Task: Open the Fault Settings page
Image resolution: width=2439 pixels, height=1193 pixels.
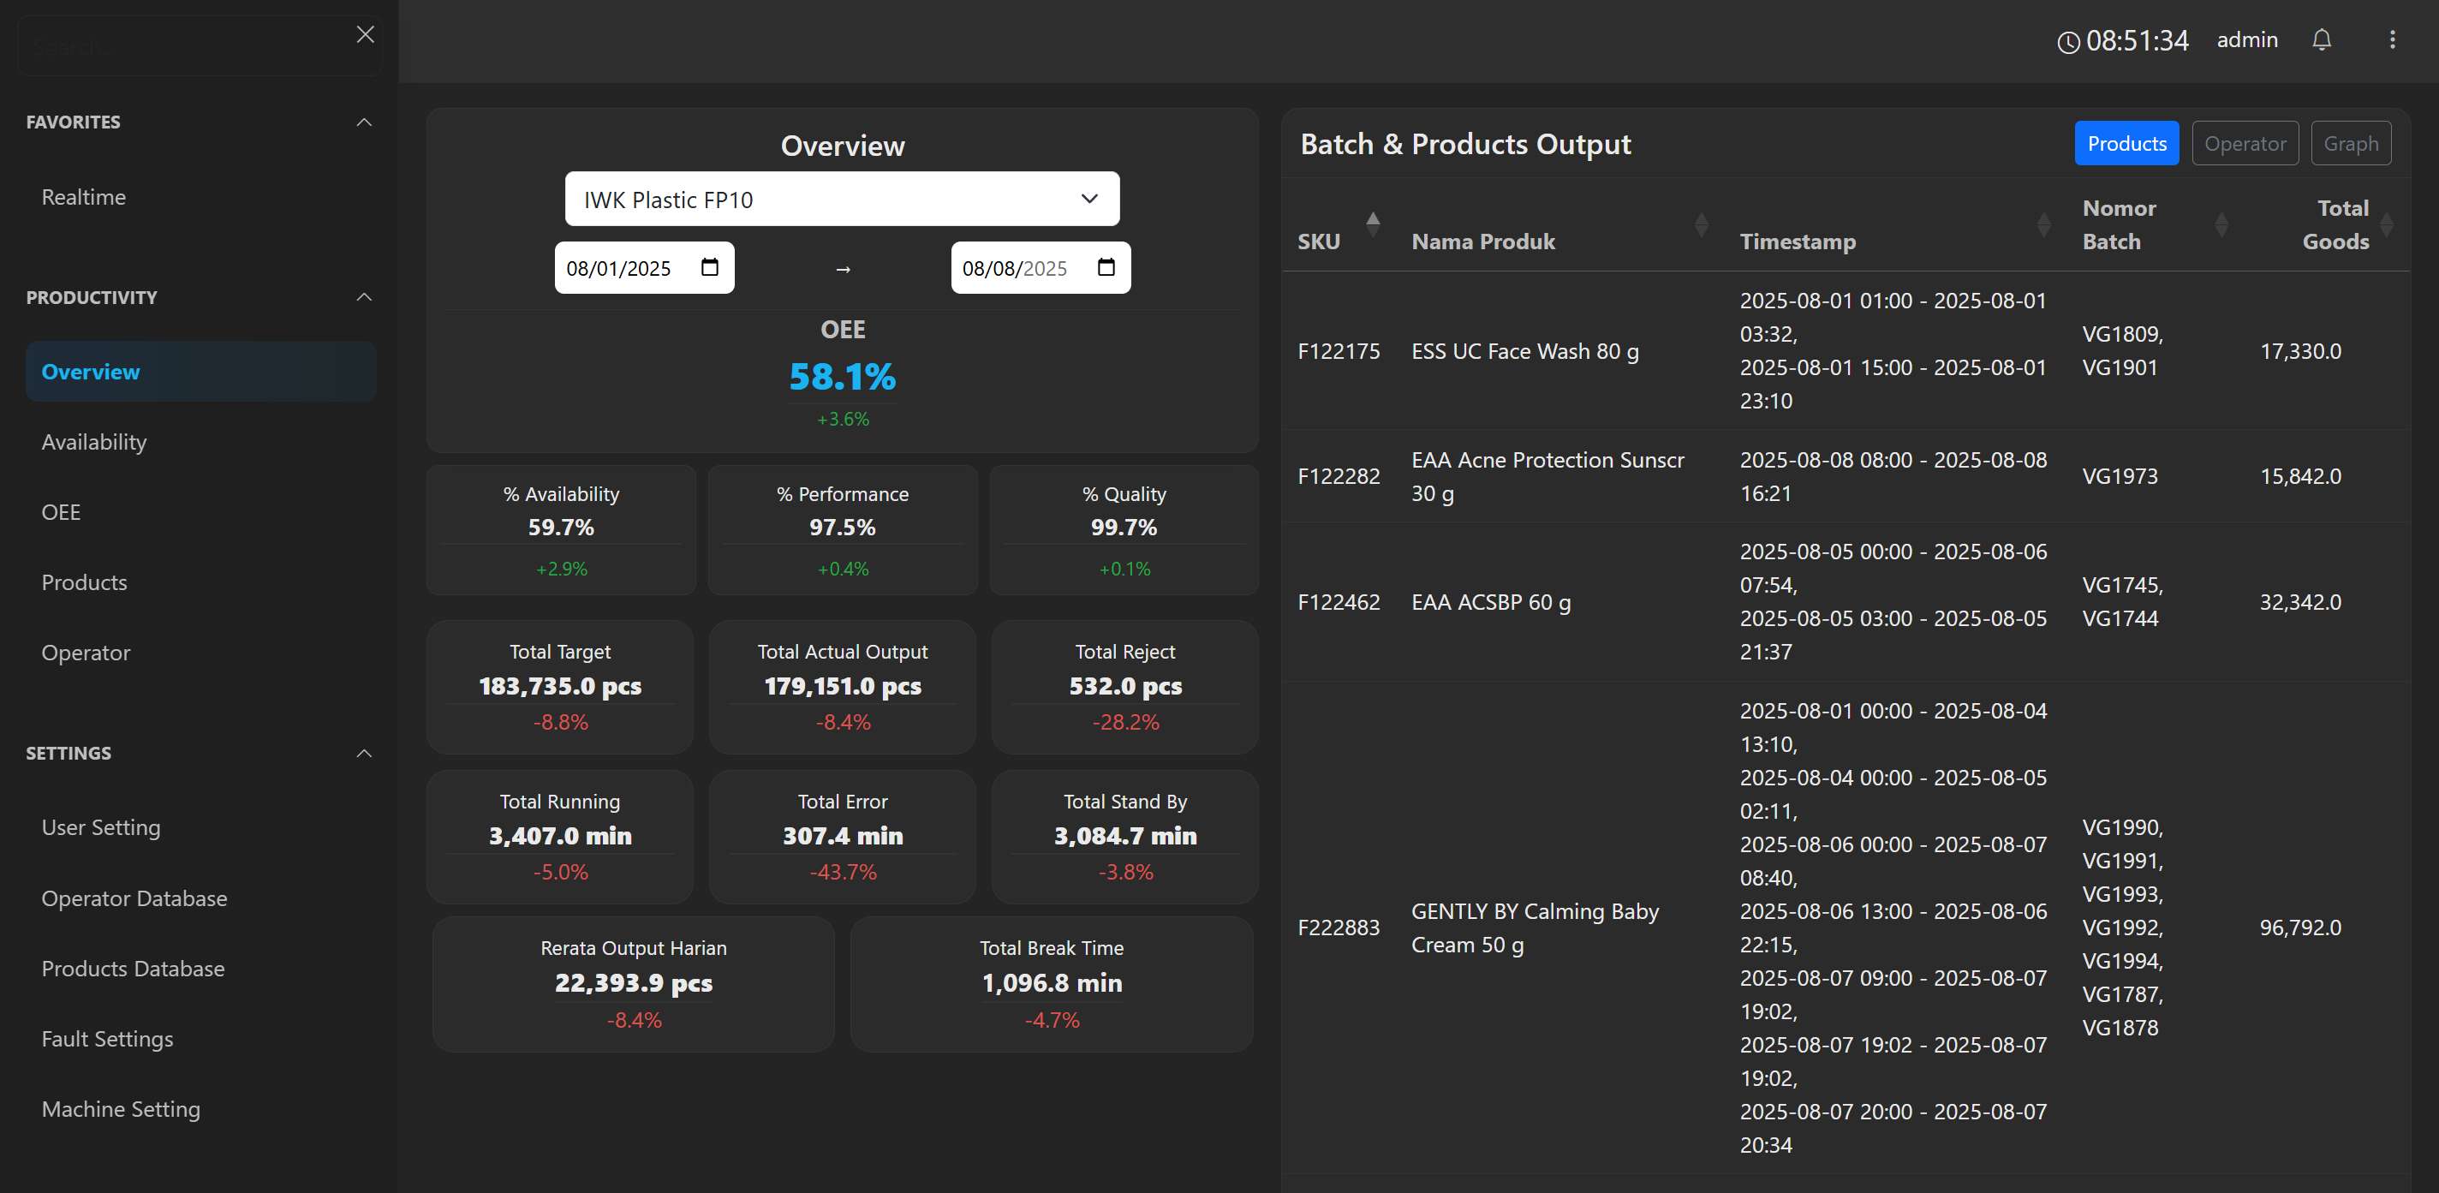Action: [108, 1039]
